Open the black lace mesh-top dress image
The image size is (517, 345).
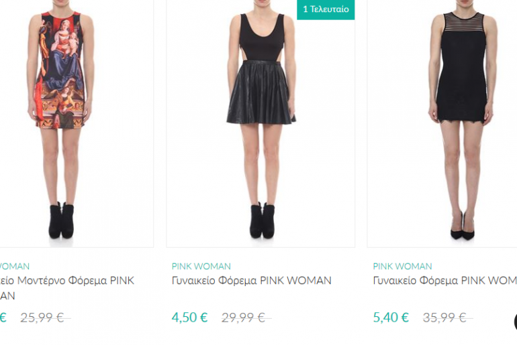click(442, 123)
